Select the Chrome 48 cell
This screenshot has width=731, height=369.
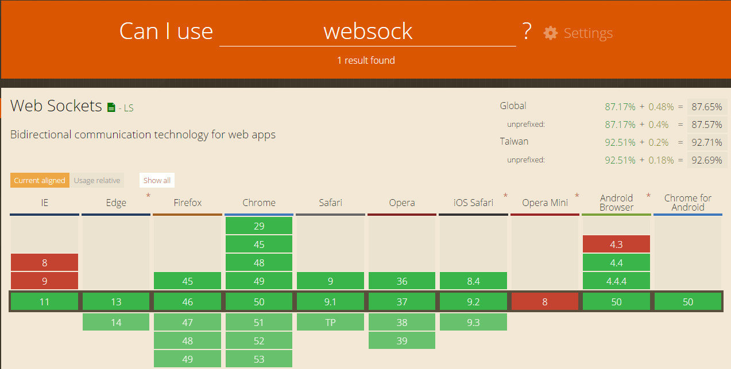pyautogui.click(x=259, y=263)
